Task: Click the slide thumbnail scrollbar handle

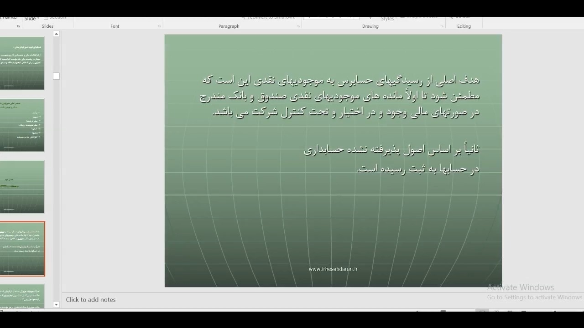Action: 56,76
